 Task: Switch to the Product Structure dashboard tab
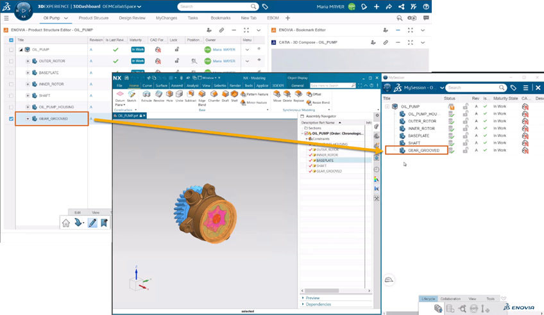point(93,18)
